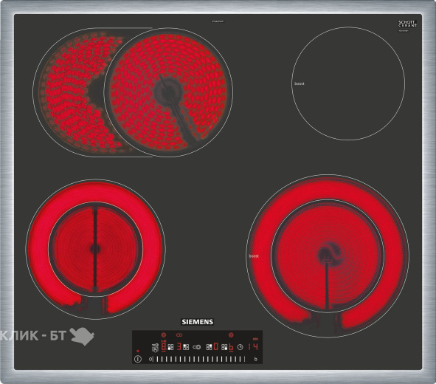This screenshot has width=436, height=384.
Task: Tap the dual-ring indicator above display 3
Action: [x=179, y=335]
